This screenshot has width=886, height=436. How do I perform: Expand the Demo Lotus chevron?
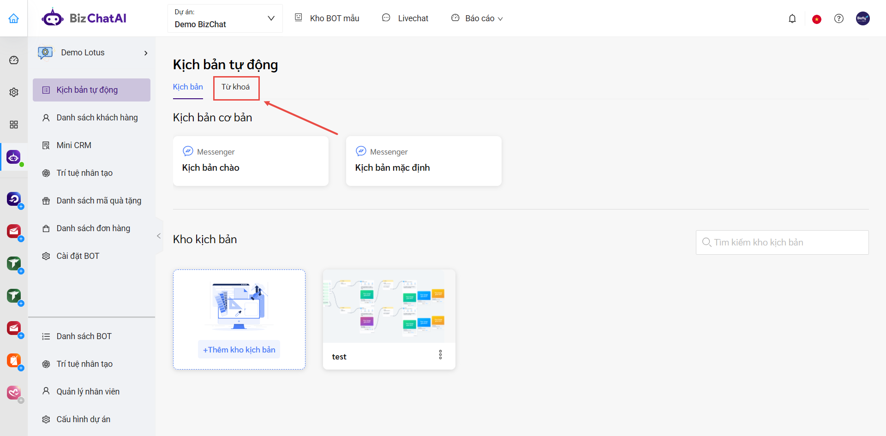146,53
